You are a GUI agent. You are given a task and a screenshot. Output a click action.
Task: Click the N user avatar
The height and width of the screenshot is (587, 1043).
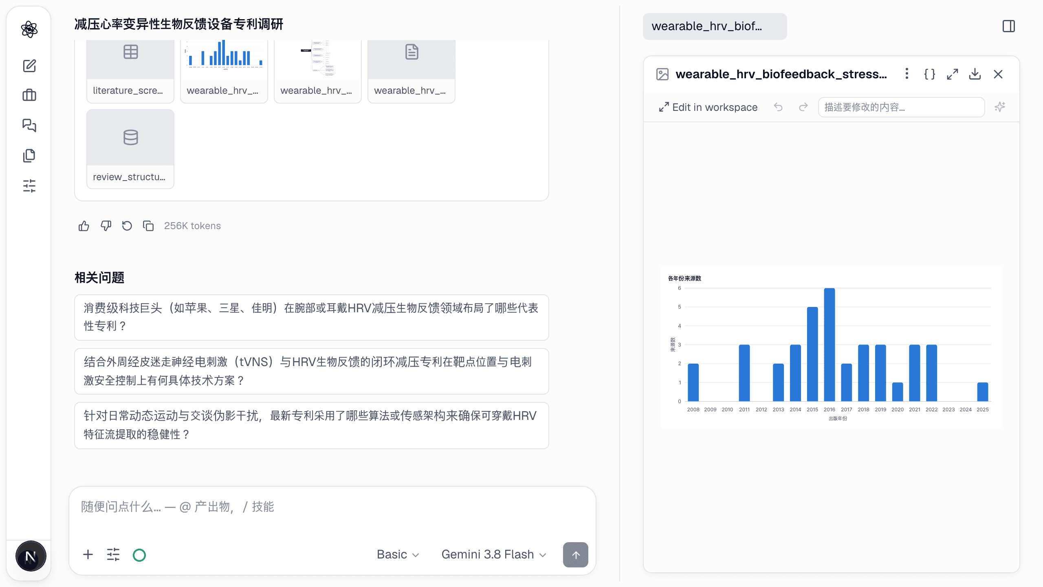(x=31, y=556)
